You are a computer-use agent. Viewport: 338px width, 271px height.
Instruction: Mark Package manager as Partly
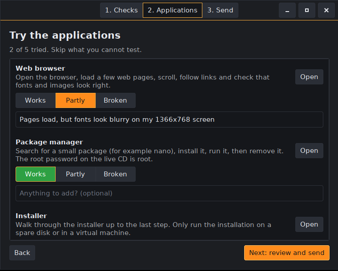(76, 174)
